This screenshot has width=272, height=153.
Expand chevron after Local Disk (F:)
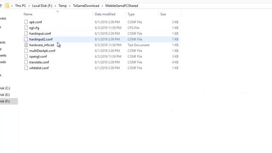point(55,6)
